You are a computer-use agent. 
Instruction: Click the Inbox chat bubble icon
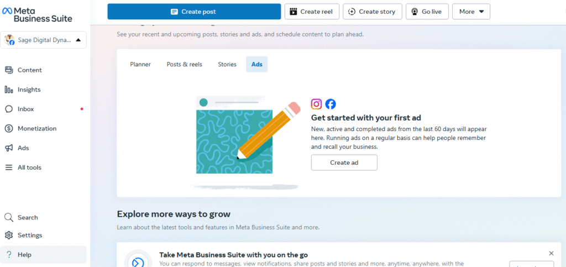(x=9, y=109)
